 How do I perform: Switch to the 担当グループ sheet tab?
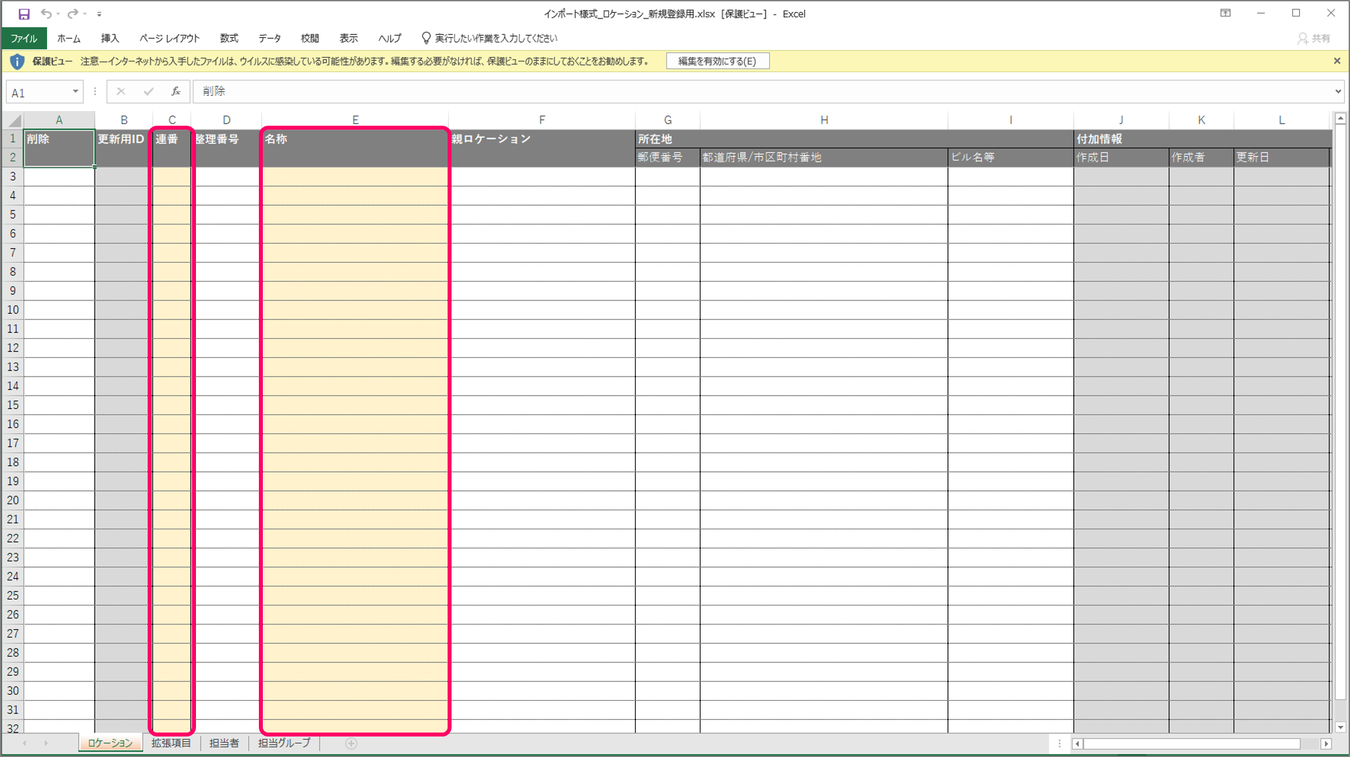(284, 743)
